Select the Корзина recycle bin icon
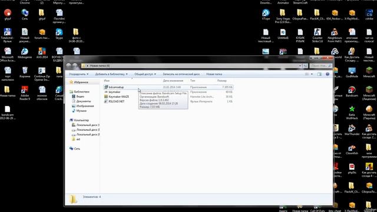The width and height of the screenshot is (377, 212). [25, 72]
